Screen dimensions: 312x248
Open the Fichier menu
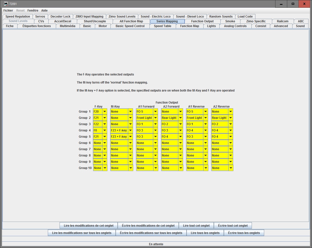coord(8,11)
